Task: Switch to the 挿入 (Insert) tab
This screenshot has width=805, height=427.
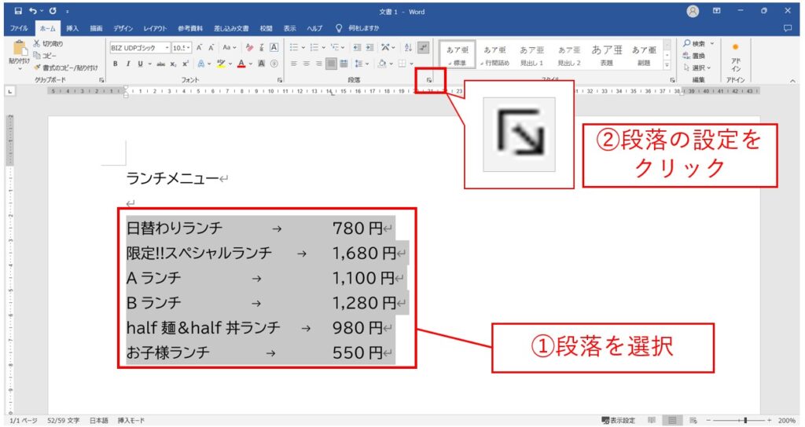Action: coord(72,28)
